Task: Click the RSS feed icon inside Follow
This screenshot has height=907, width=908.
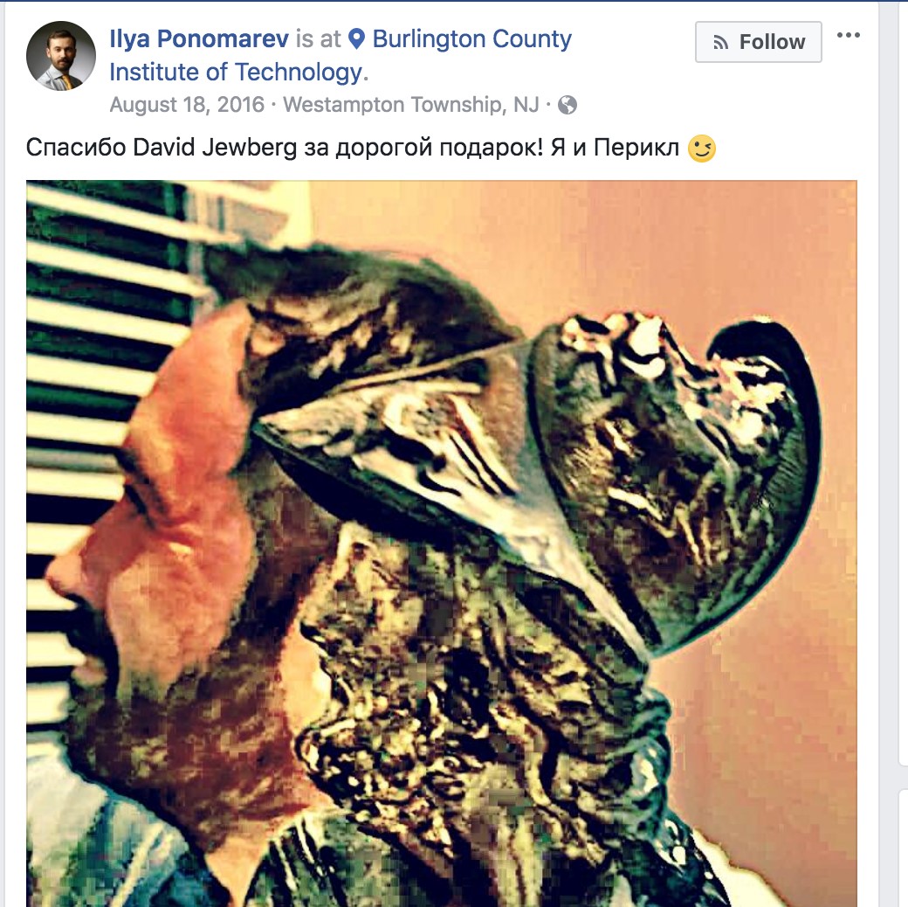Action: (720, 42)
